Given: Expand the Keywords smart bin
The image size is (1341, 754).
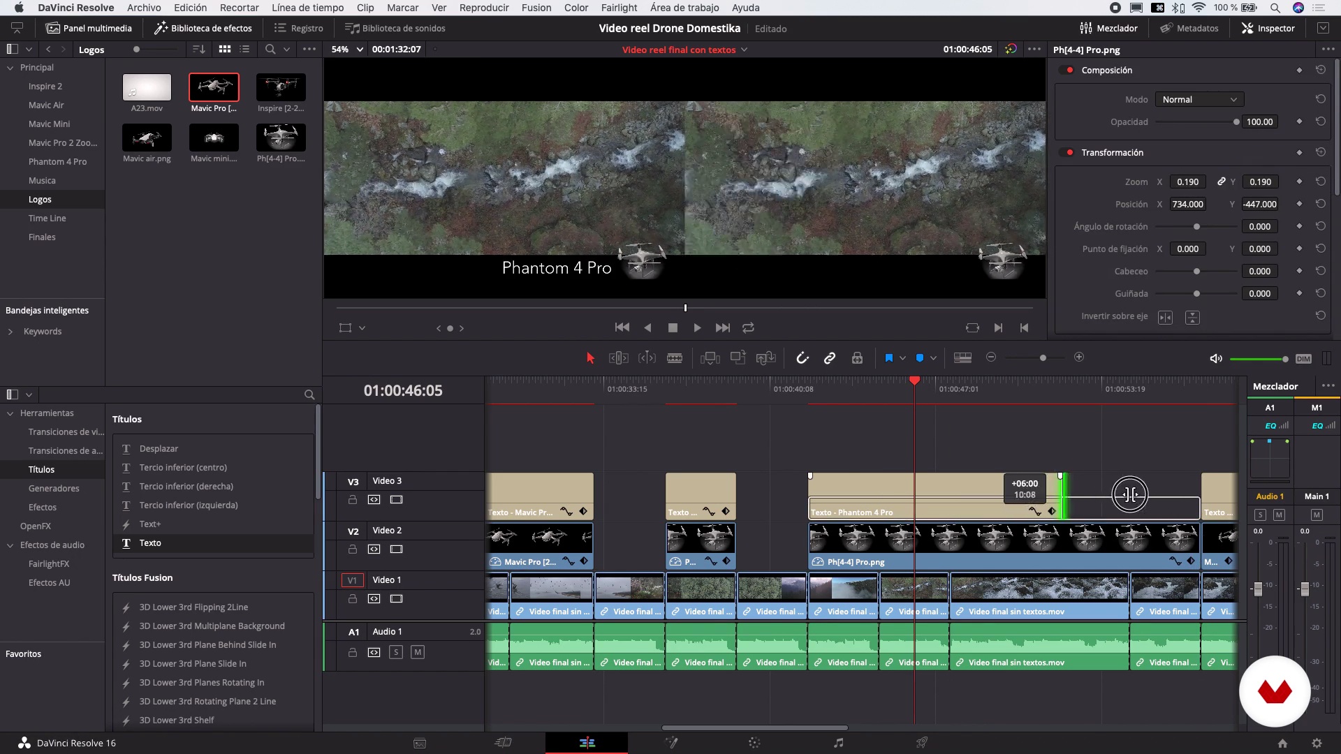Looking at the screenshot, I should point(10,332).
